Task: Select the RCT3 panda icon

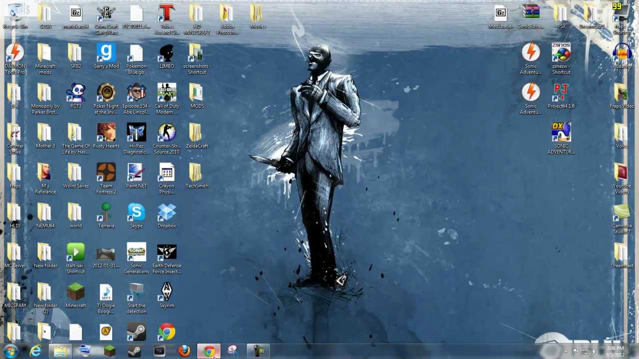Action: tap(76, 96)
